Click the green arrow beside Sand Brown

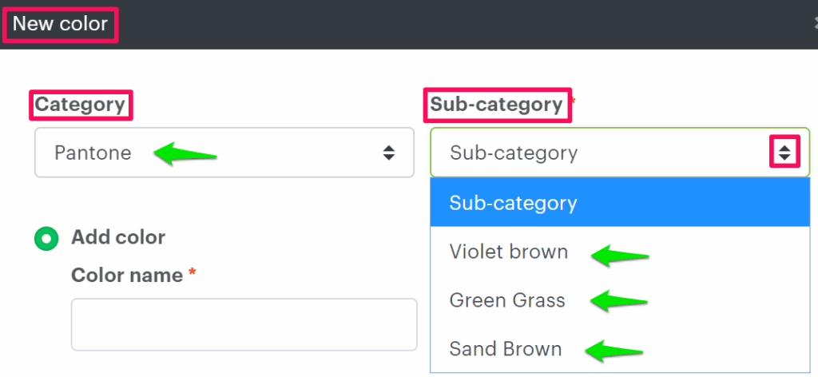click(x=613, y=349)
